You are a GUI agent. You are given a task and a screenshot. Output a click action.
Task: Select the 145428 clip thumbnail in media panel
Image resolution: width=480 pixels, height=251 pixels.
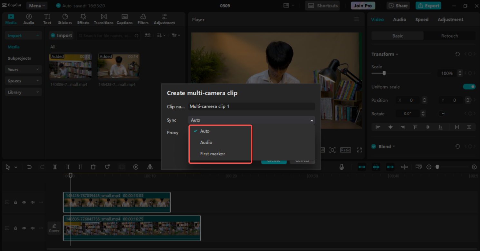(x=119, y=66)
